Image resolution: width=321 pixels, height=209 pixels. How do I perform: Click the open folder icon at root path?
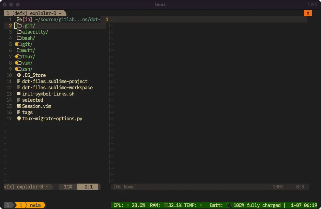[x=19, y=20]
